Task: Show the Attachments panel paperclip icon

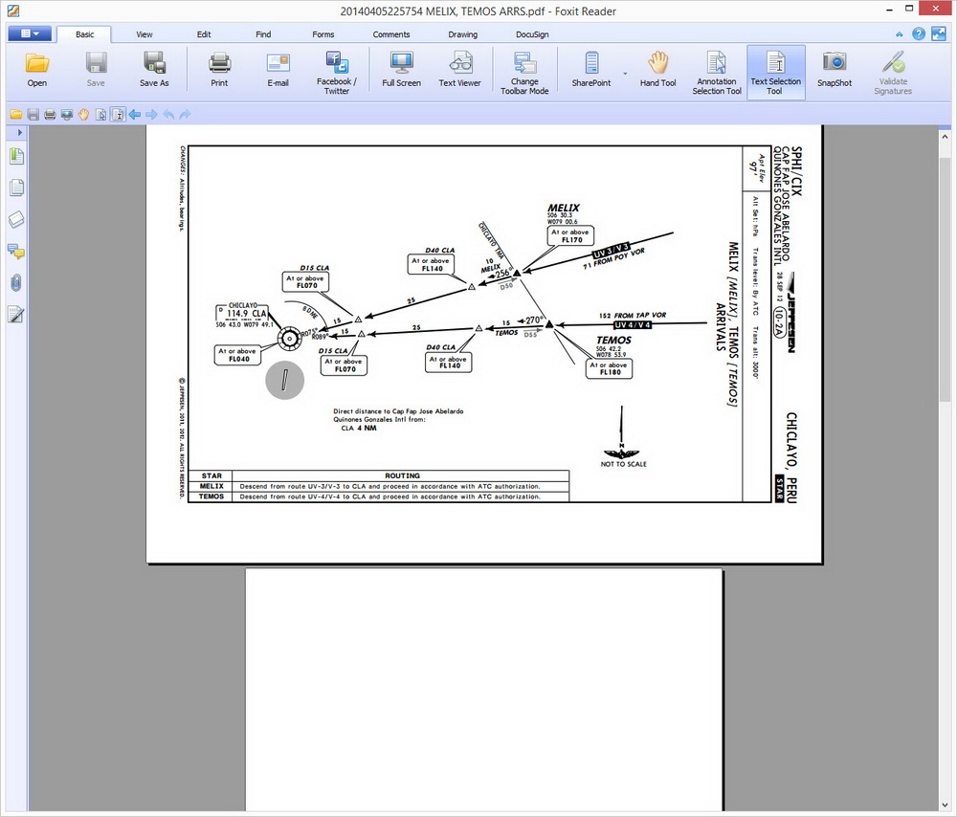Action: [x=16, y=283]
